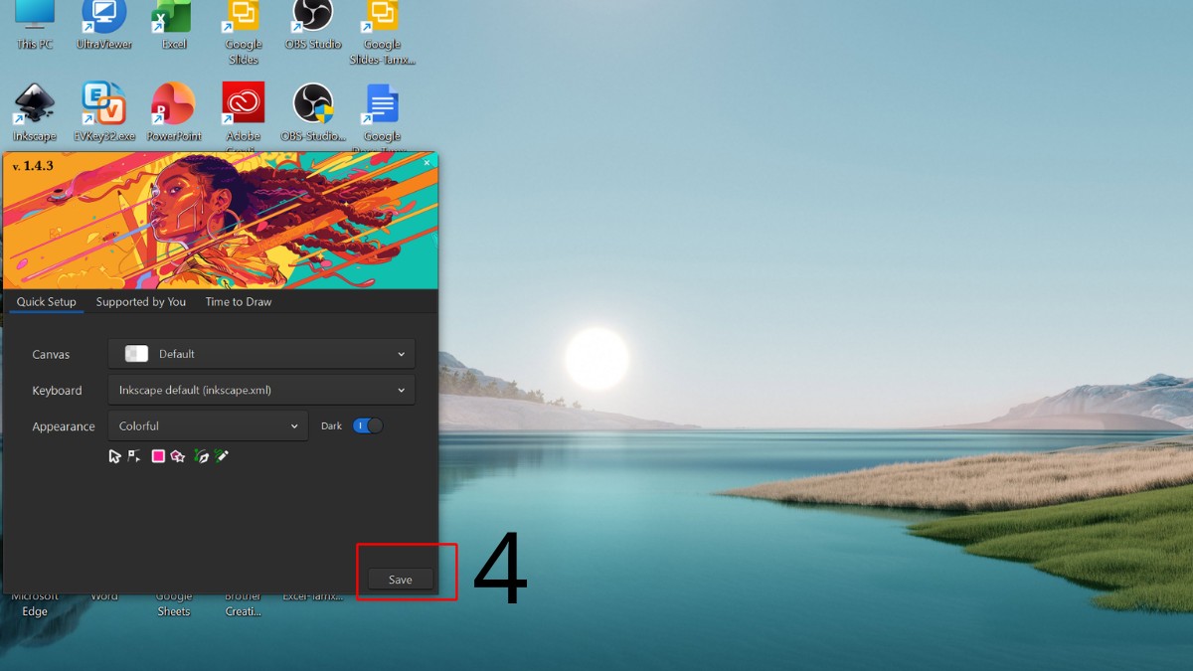Screen dimensions: 1193x671
Task: Click the Pencil tool icon
Action: pyautogui.click(x=222, y=455)
